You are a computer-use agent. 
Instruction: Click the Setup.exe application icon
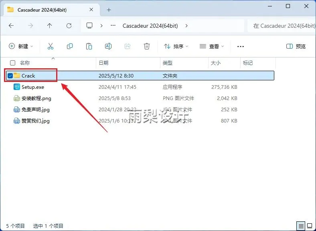[x=17, y=87]
